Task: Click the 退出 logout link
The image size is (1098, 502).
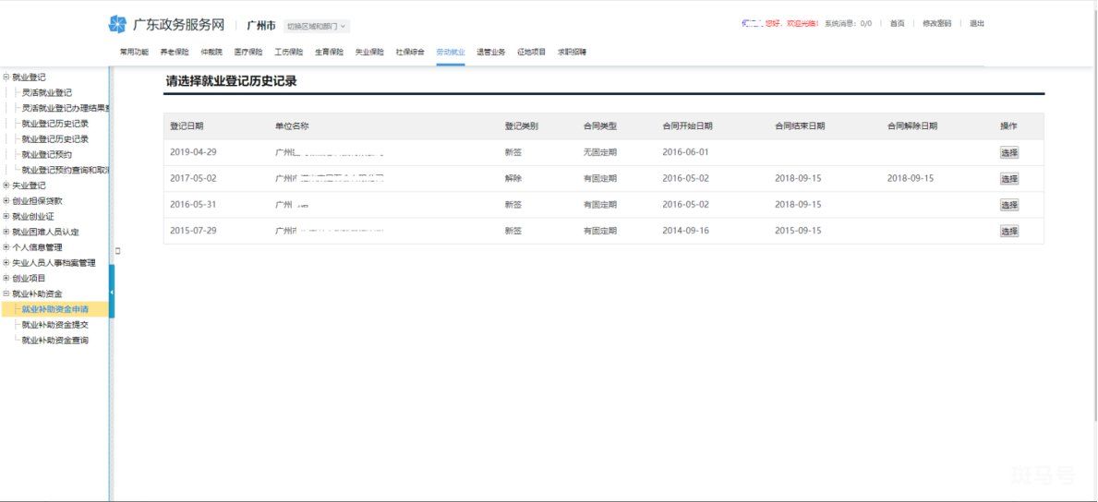Action: point(976,23)
